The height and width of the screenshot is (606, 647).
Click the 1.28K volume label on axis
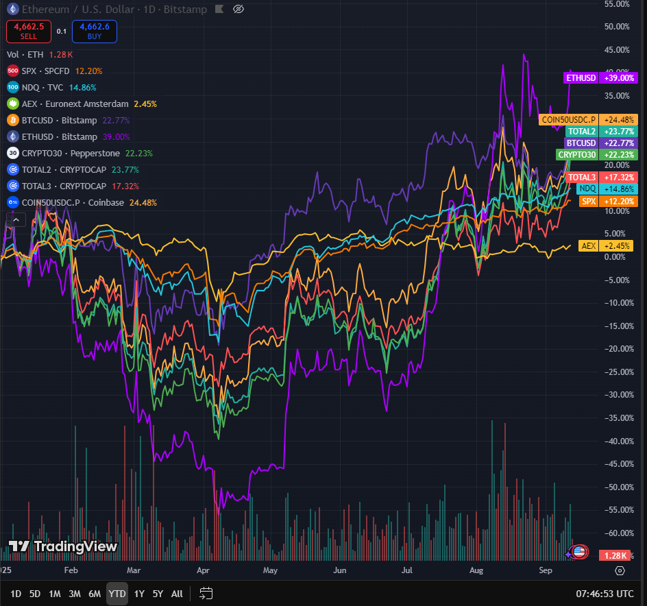(x=615, y=556)
